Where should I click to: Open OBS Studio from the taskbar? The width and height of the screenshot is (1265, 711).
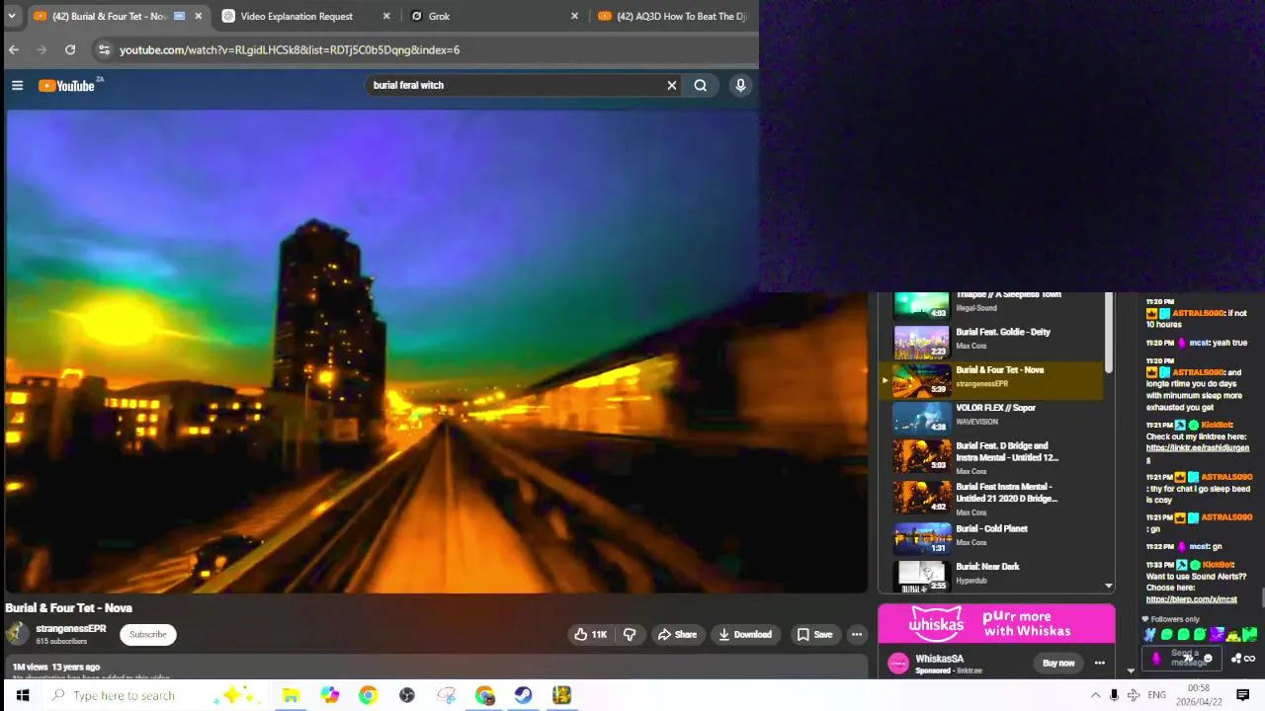click(x=406, y=695)
